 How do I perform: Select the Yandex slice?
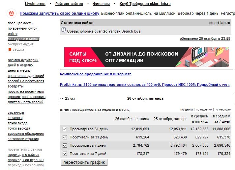[114, 31]
